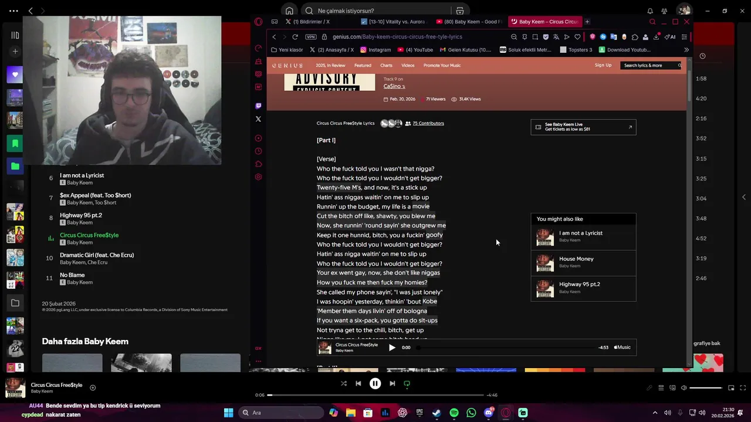
Task: Click the Genius search lyrics field
Action: click(651, 65)
